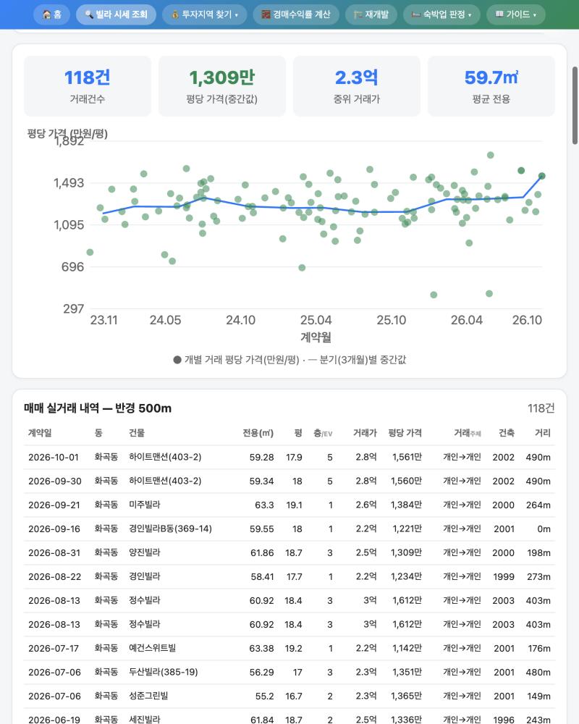Click the 계약월 axis title

pyautogui.click(x=316, y=337)
